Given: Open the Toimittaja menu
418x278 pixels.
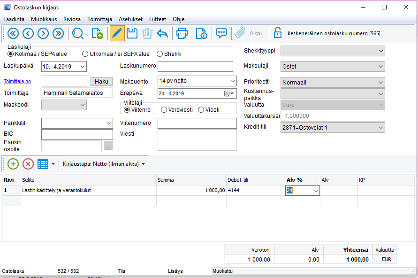Looking at the screenshot, I should coord(99,19).
